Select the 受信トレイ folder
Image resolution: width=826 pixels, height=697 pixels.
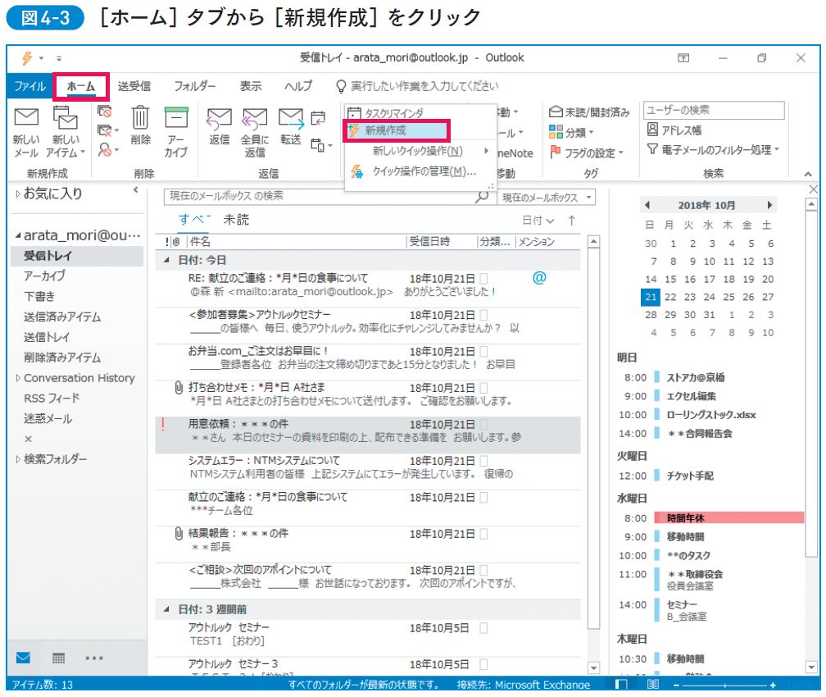coord(77,256)
